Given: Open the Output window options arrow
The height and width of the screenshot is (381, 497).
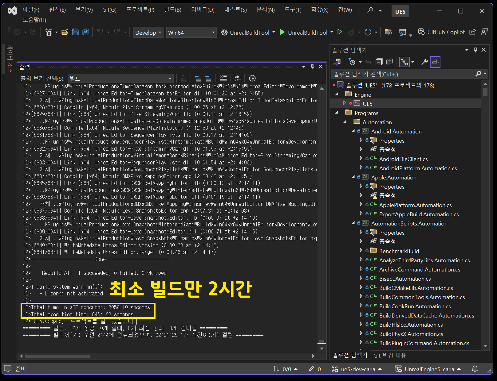Looking at the screenshot, I should click(304, 67).
